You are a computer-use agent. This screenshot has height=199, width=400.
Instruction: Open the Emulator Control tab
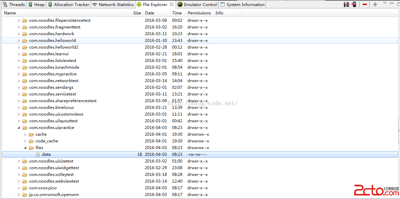(197, 5)
